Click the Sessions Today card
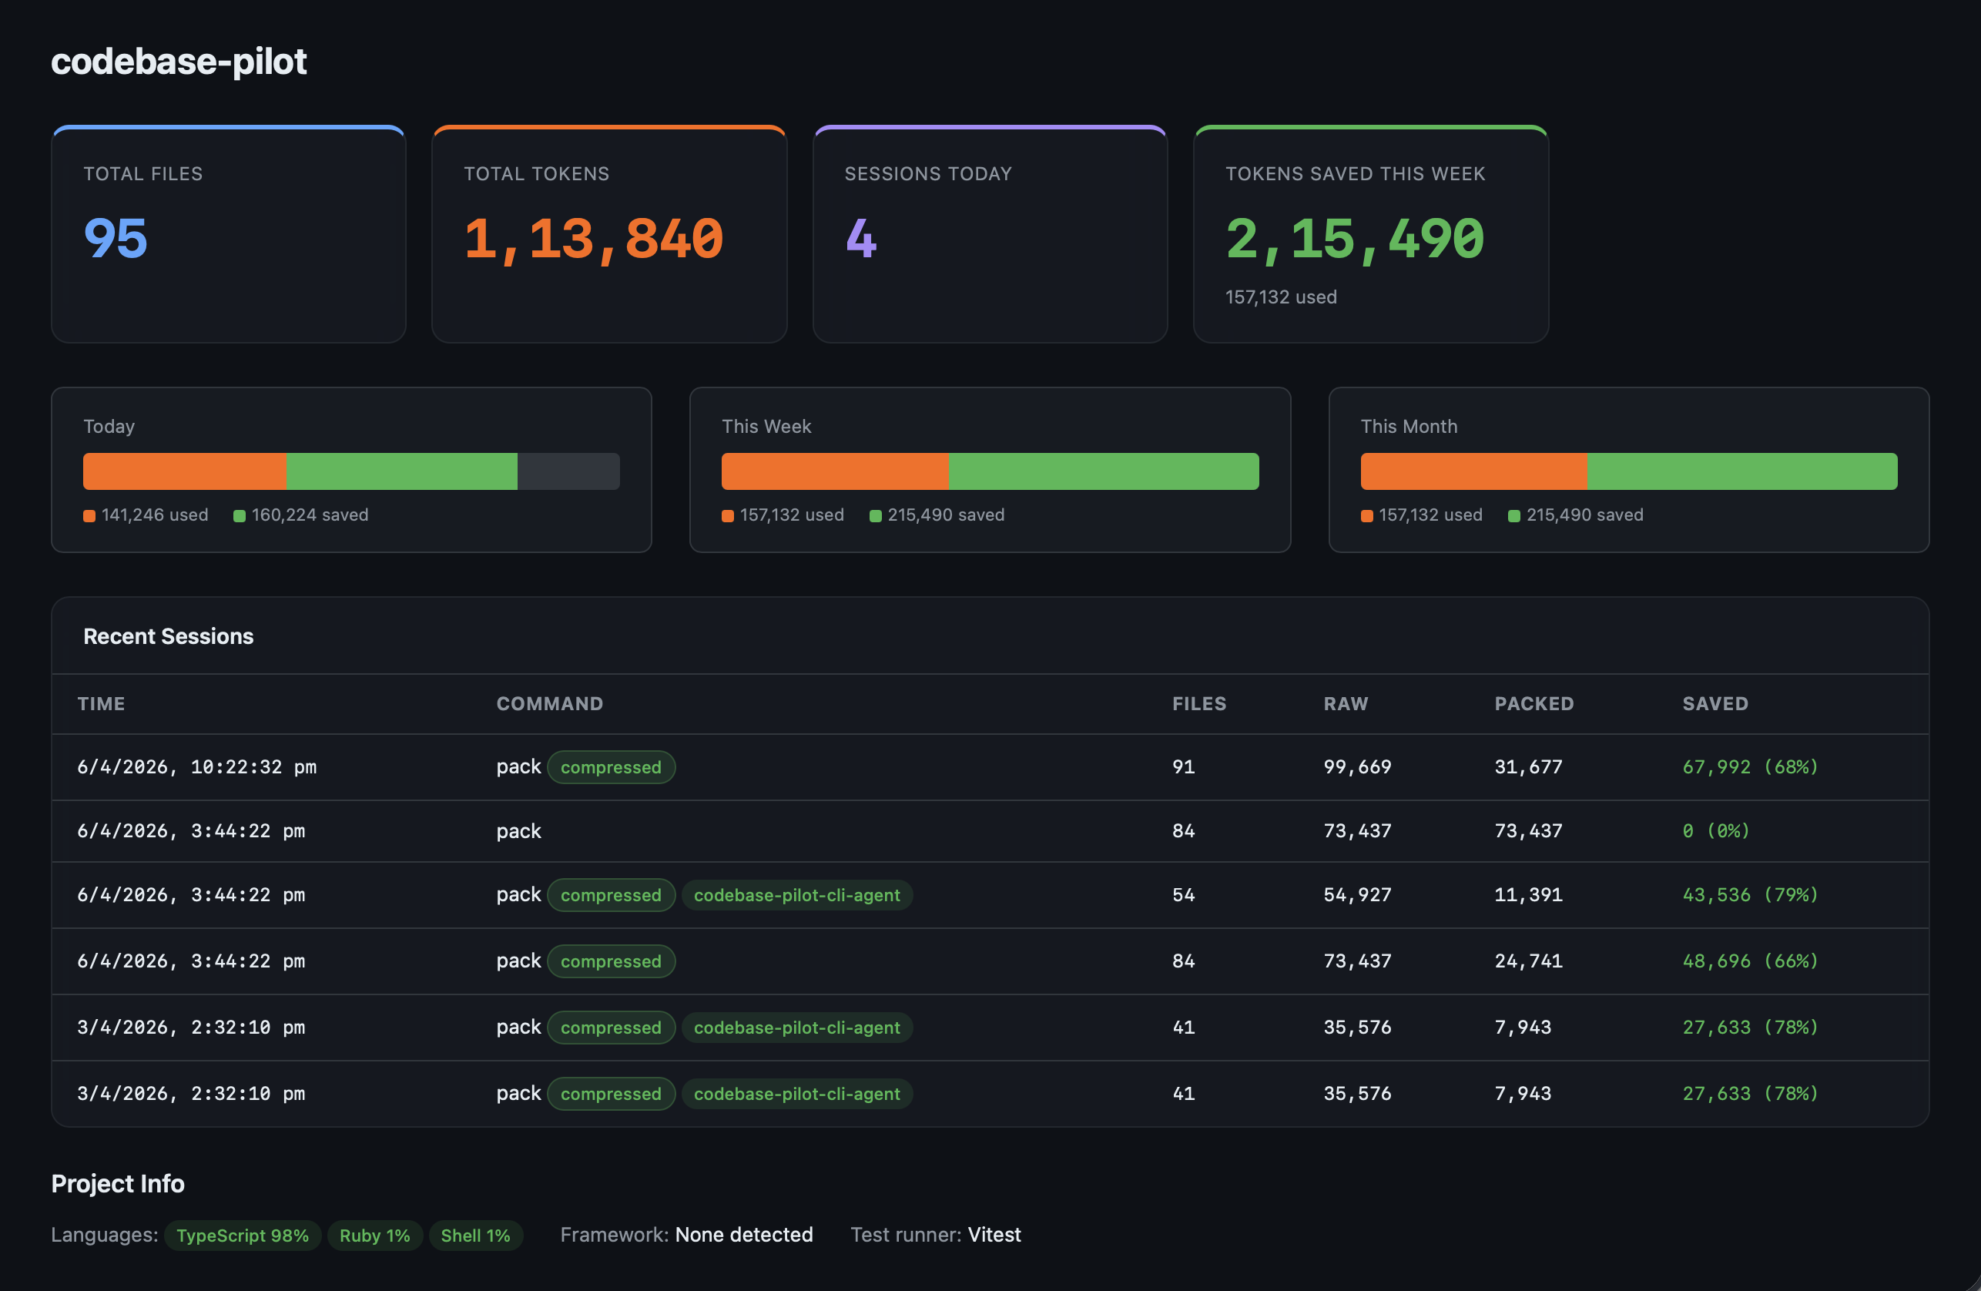 point(990,236)
